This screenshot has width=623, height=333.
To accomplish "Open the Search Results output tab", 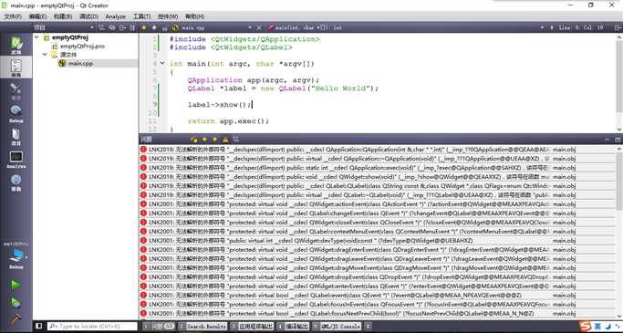I will 202,327.
